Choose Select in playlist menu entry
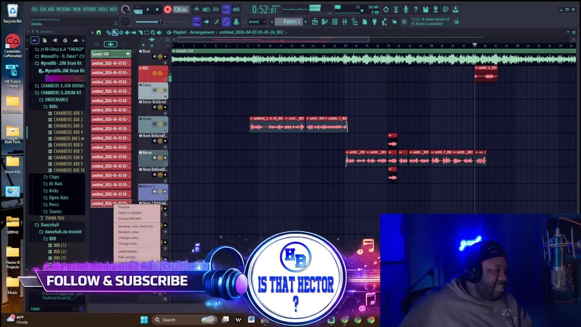The width and height of the screenshot is (581, 327). 130,213
